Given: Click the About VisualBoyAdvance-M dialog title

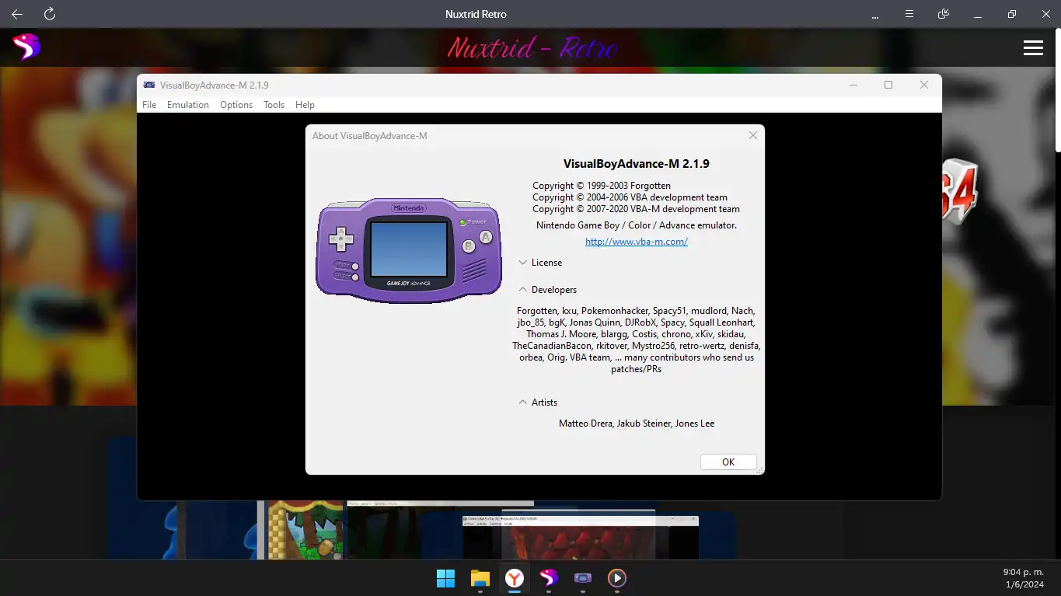Looking at the screenshot, I should [369, 136].
